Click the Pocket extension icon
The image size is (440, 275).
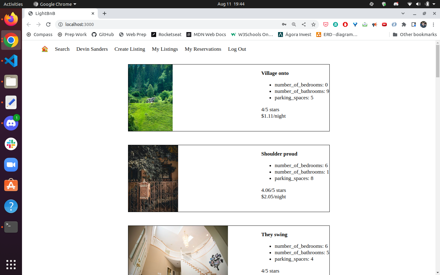[326, 24]
